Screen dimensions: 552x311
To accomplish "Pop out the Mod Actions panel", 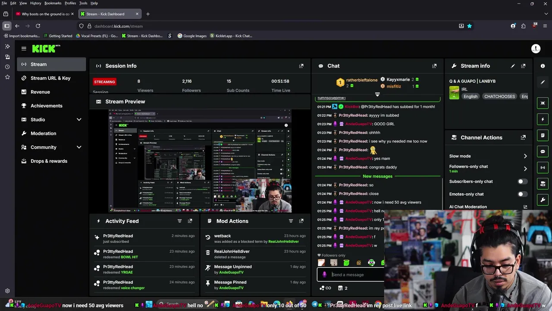I will 301,221.
